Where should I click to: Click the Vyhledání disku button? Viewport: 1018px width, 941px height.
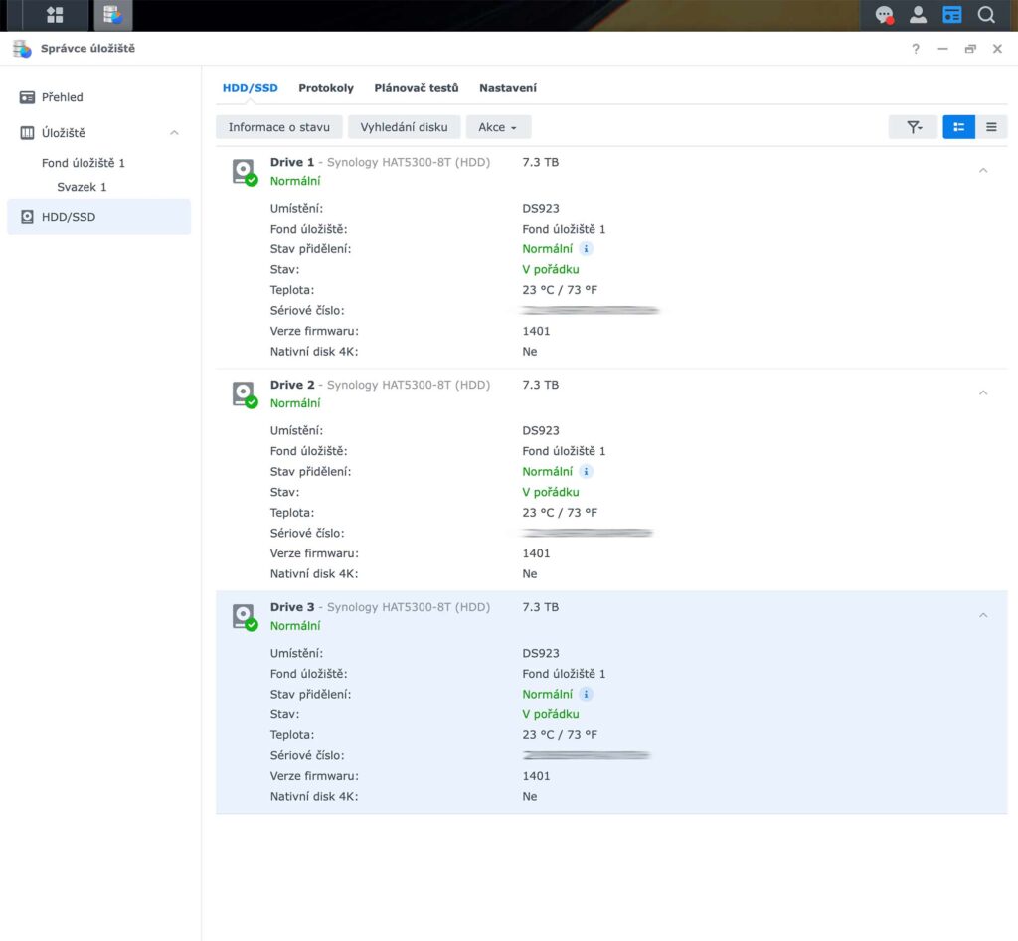pos(404,127)
